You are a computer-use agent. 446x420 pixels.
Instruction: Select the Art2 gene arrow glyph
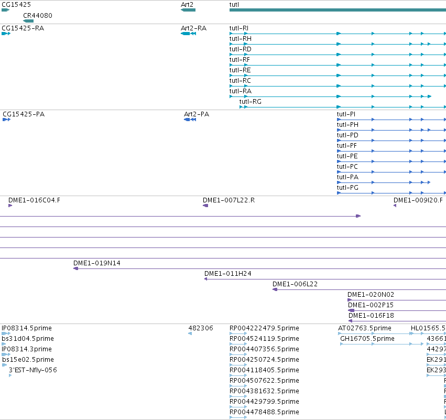(188, 10)
